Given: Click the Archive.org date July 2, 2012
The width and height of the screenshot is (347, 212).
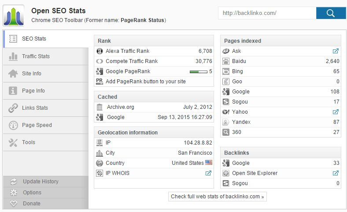Looking at the screenshot, I should (x=198, y=107).
